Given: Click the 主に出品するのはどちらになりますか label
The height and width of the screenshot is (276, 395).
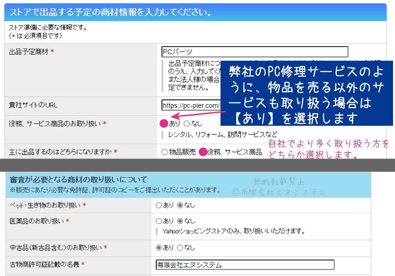Looking at the screenshot, I should [60, 152].
